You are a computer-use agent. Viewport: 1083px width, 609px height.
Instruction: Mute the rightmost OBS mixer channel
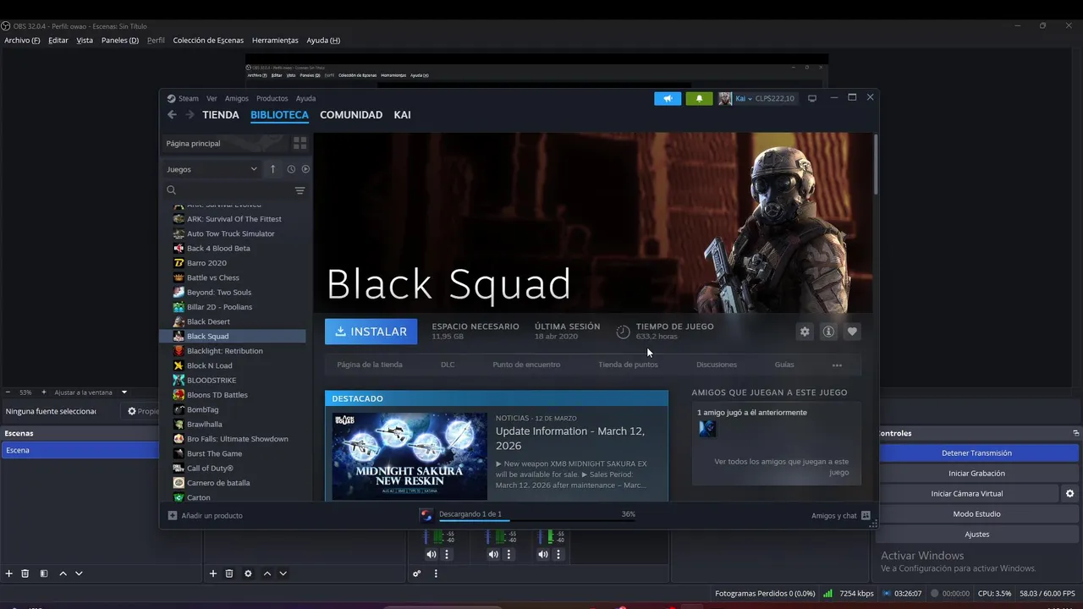point(543,554)
